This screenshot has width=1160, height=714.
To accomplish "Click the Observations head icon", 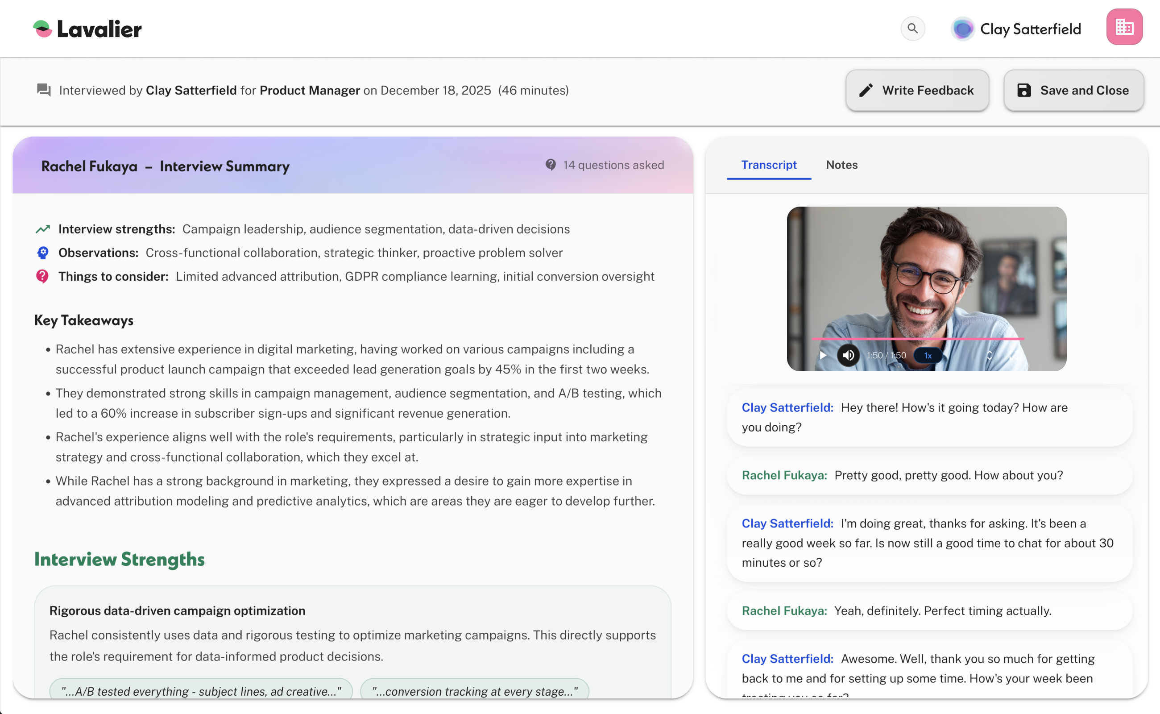I will click(42, 253).
